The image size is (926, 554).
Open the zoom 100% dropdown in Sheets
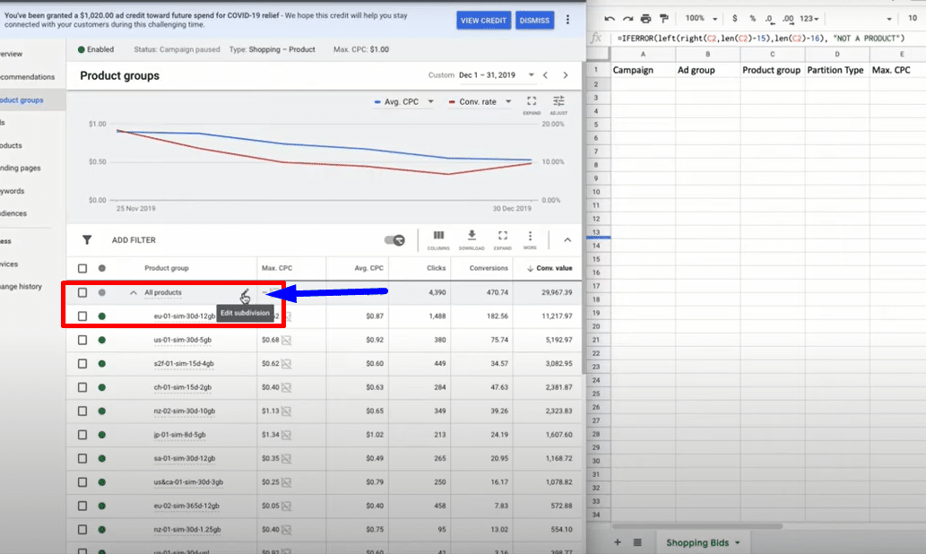702,18
